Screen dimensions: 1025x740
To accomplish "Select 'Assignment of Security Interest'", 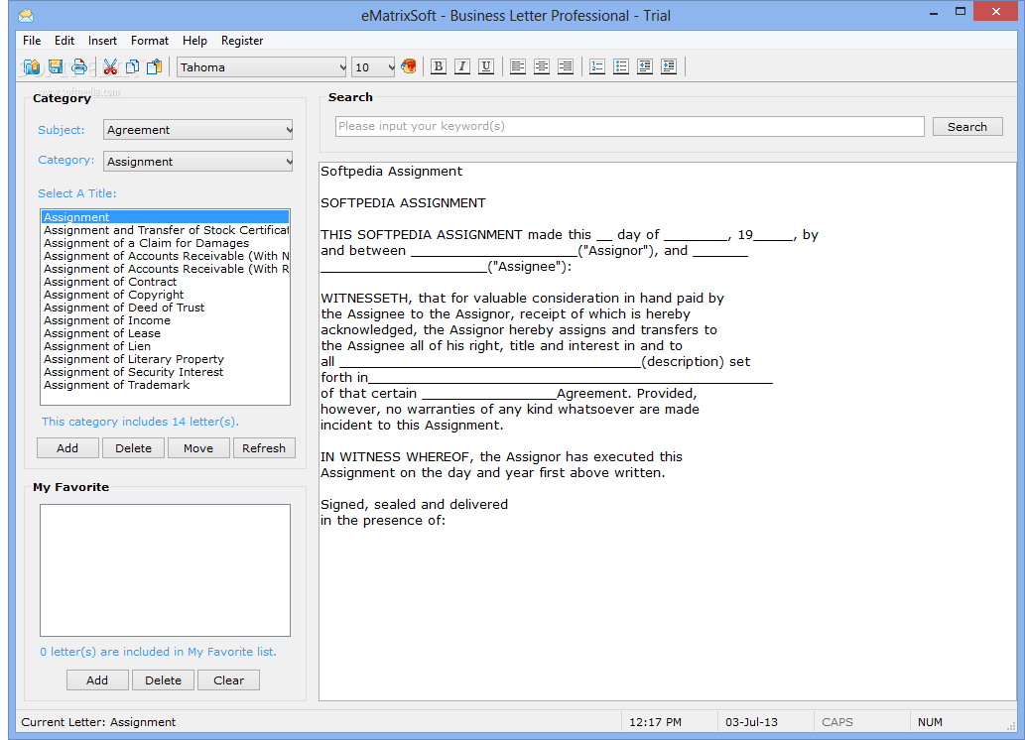I will coord(166,372).
